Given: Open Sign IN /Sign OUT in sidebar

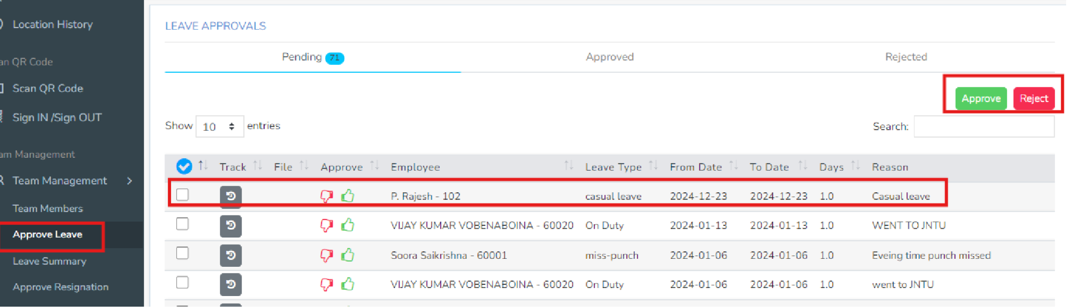Looking at the screenshot, I should click(57, 117).
